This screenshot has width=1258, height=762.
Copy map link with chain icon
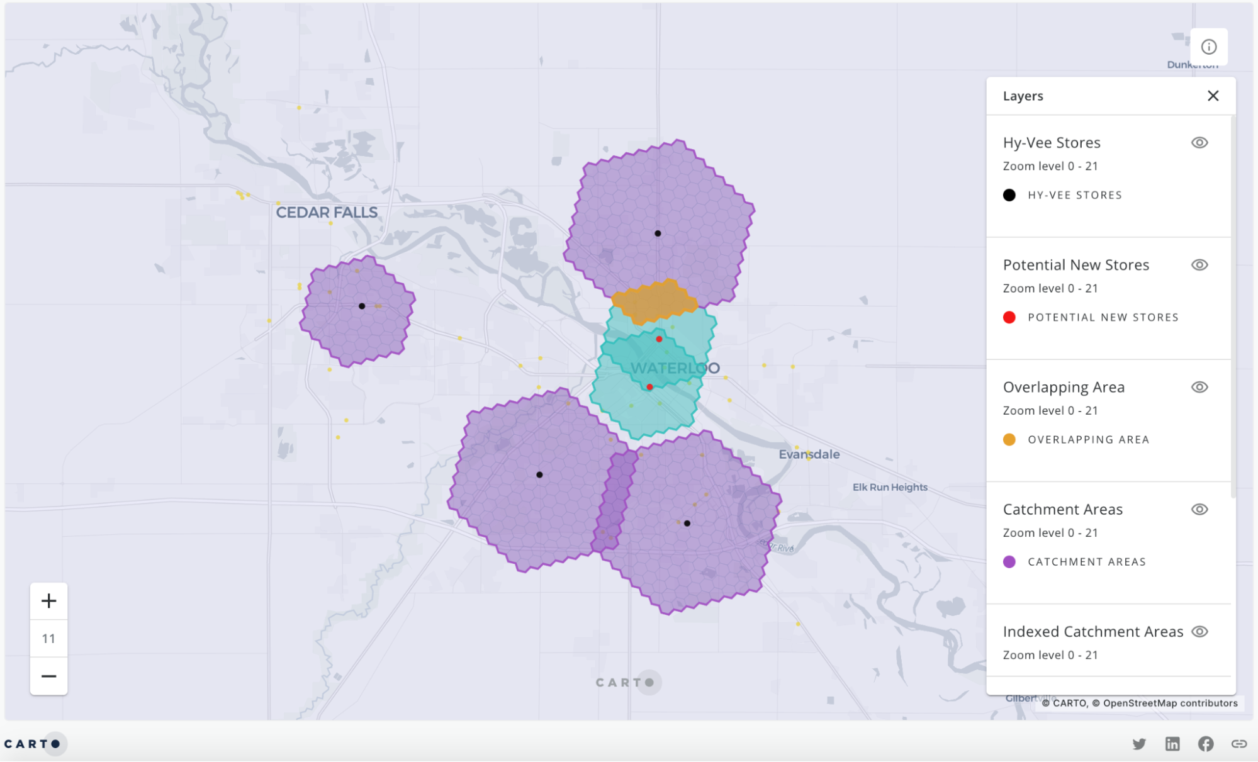1239,744
